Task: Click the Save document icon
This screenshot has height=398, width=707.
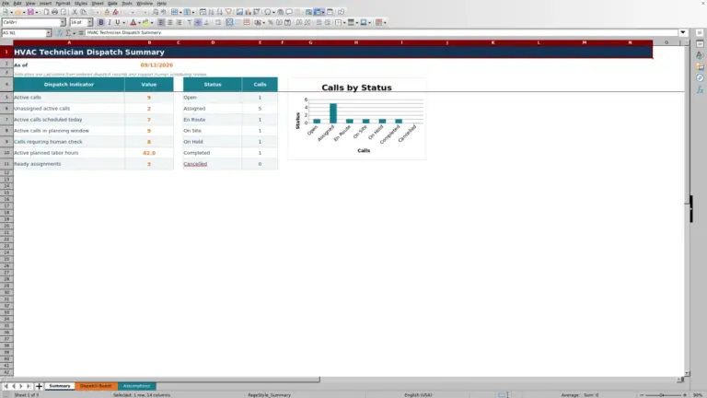Action: [30, 12]
